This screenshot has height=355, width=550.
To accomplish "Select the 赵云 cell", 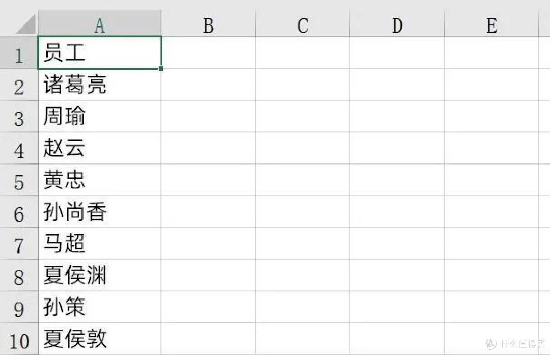I will pyautogui.click(x=100, y=148).
